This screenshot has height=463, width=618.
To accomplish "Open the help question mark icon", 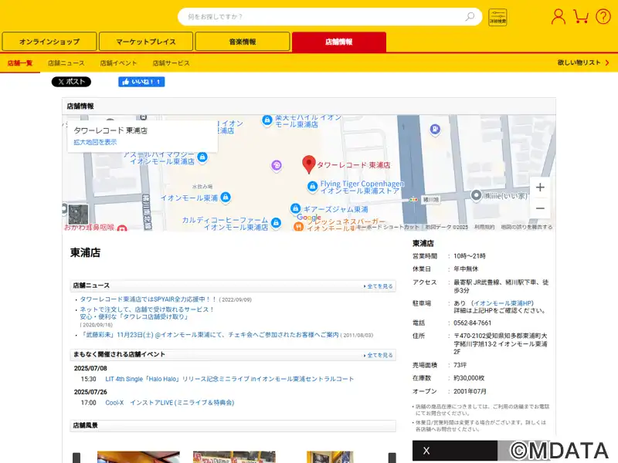I will point(603,17).
